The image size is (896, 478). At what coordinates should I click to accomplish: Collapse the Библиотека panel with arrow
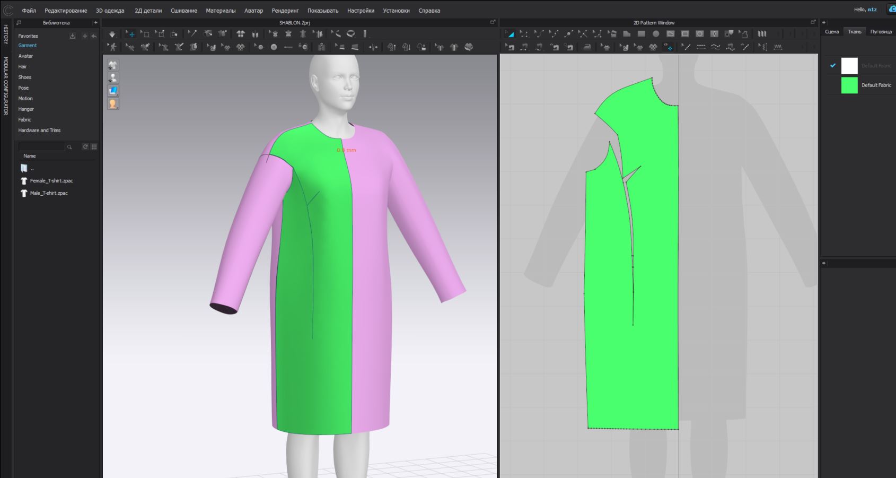click(x=95, y=23)
